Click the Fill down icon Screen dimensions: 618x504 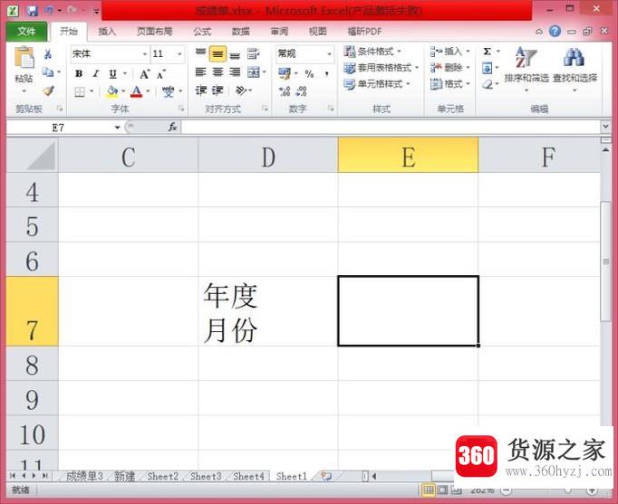488,69
